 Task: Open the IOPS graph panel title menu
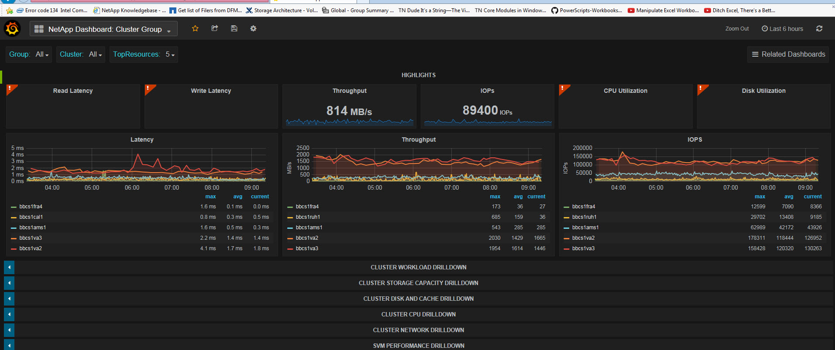point(694,139)
